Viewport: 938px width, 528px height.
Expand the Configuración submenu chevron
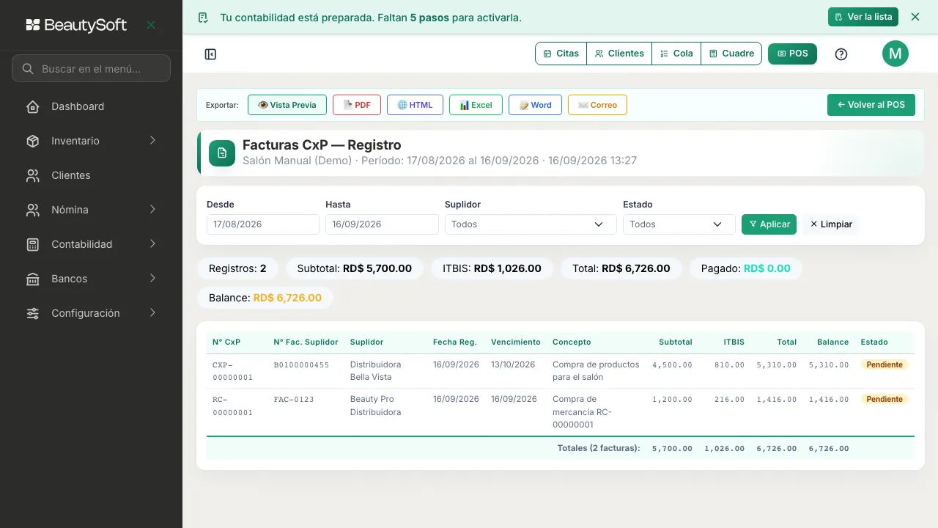click(152, 312)
